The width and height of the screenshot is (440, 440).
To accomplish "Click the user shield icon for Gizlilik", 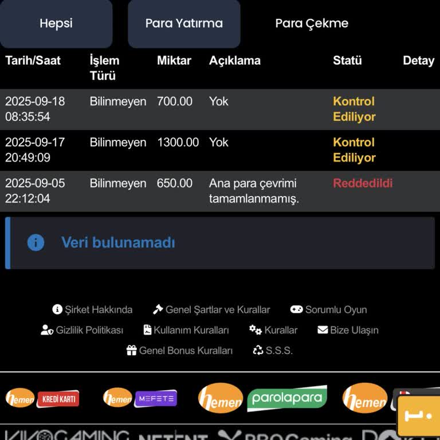I will click(x=47, y=330).
